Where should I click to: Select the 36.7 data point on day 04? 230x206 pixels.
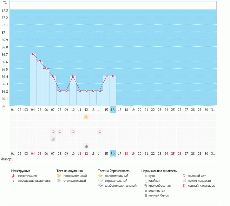[33, 54]
